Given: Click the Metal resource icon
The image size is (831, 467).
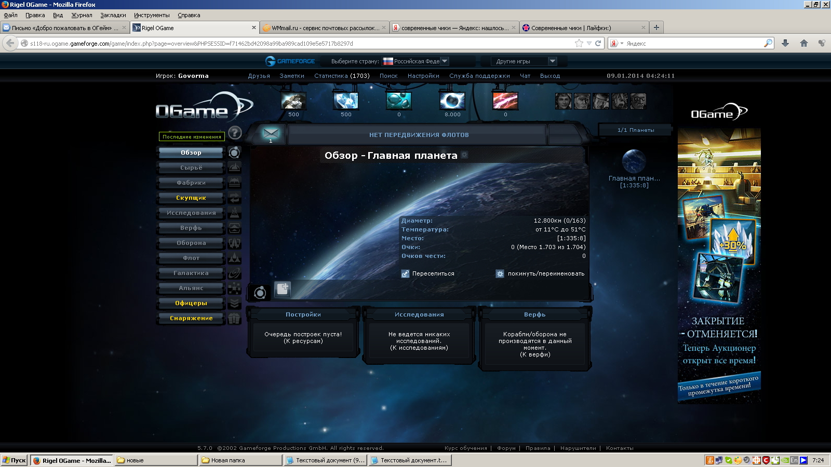Looking at the screenshot, I should coord(293,101).
